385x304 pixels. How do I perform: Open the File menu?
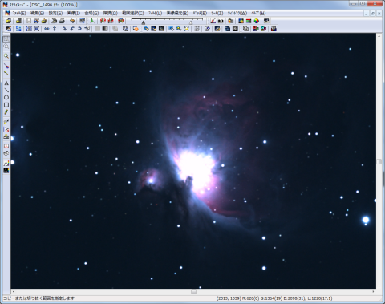[19, 13]
